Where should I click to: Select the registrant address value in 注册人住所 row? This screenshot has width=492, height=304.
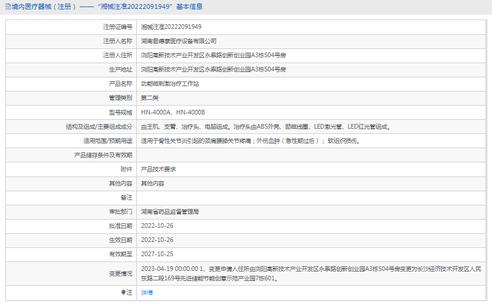click(x=214, y=55)
